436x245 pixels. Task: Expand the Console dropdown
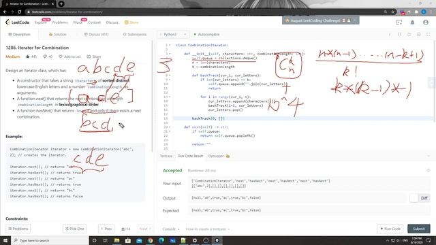[x=171, y=229]
